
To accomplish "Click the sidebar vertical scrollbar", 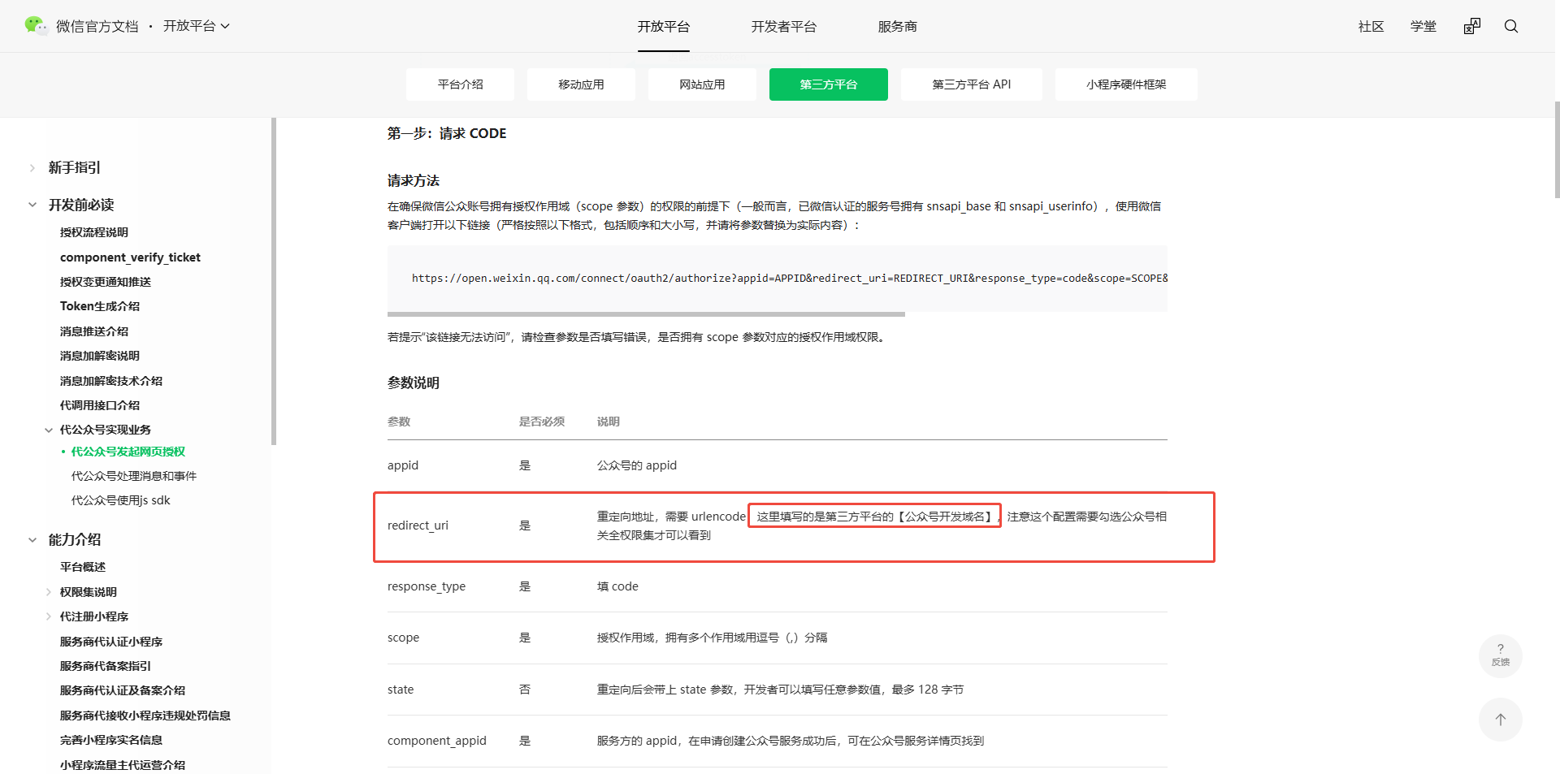I will click(274, 281).
